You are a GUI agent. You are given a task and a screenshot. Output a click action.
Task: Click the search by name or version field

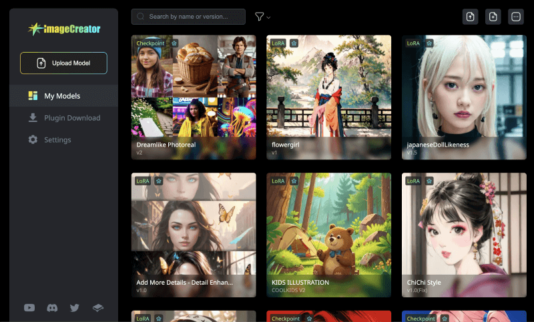(195, 17)
